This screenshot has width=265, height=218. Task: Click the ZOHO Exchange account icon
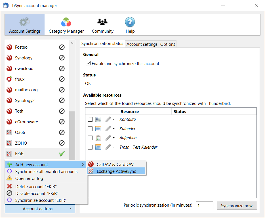9,143
